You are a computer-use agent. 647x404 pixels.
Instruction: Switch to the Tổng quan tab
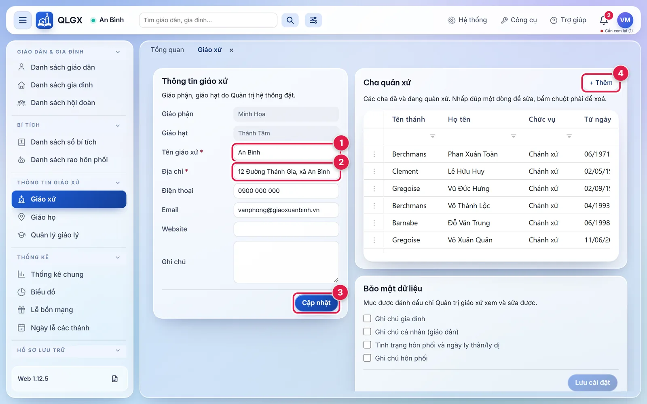click(167, 50)
